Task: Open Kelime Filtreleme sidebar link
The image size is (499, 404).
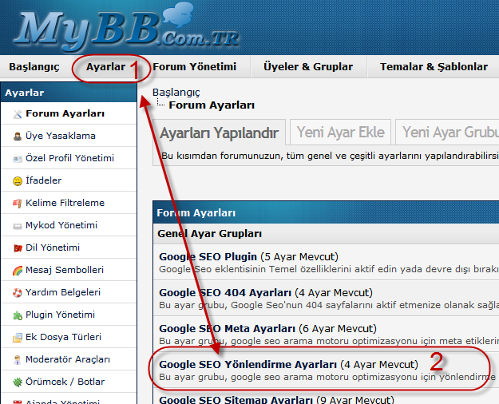Action: tap(65, 203)
